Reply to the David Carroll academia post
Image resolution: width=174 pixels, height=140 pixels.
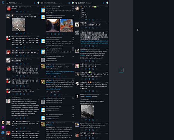pos(13,118)
